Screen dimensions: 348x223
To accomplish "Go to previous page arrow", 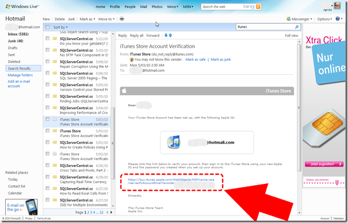I will click(x=107, y=212).
